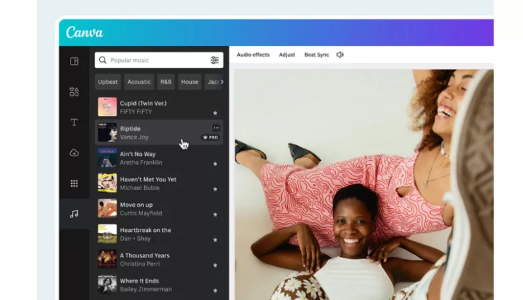Viewport: 523px width, 300px height.
Task: Click artist name Bailey Zimmerman
Action: 146,289
